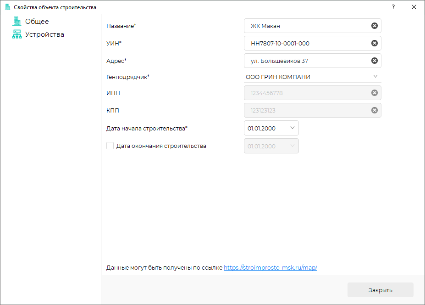Open the Дата начала строительства date picker

(x=293, y=128)
